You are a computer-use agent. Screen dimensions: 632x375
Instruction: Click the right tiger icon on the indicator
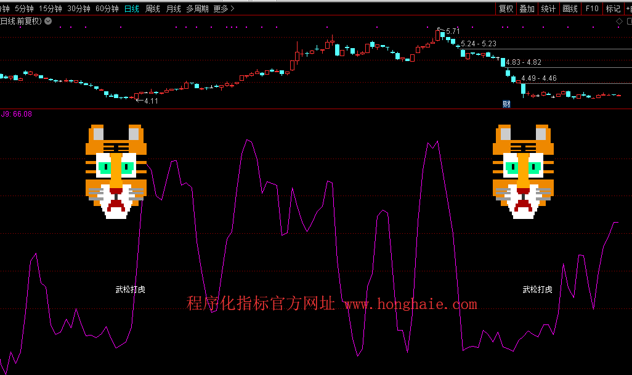tap(523, 171)
